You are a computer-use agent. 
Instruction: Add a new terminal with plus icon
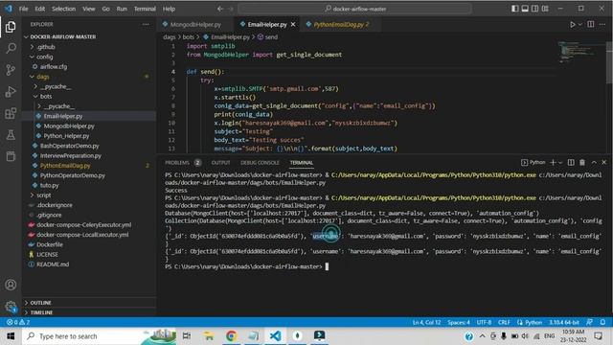point(553,162)
